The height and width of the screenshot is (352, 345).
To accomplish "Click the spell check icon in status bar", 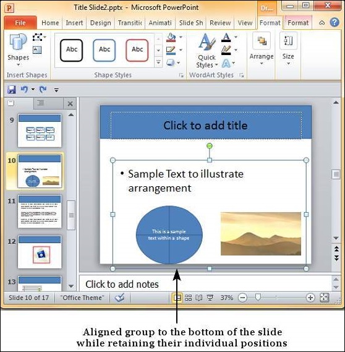I will point(119,298).
